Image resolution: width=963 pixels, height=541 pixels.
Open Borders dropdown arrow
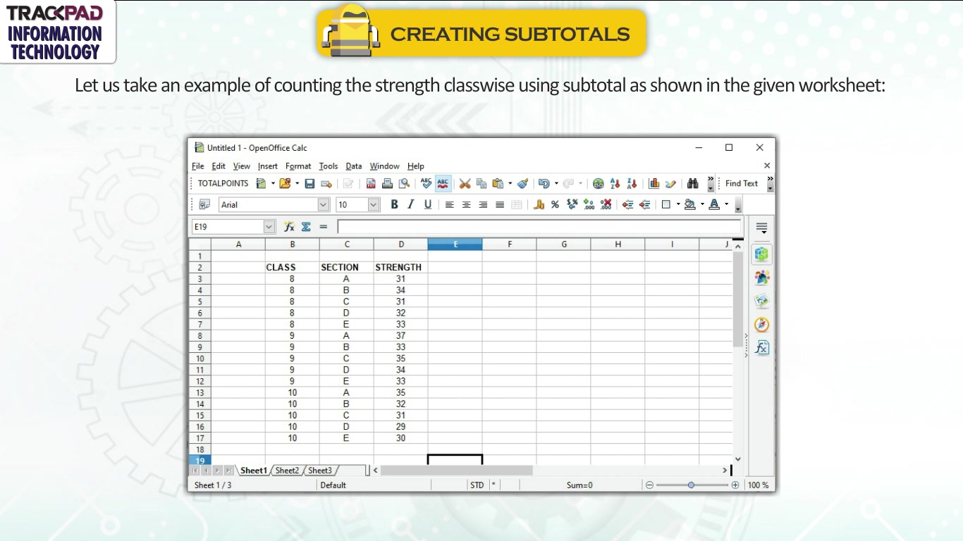[678, 204]
